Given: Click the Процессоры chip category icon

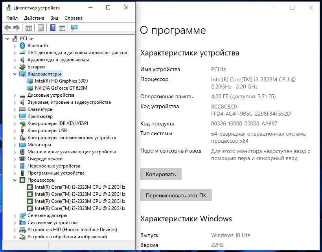Looking at the screenshot, I should (x=22, y=180).
